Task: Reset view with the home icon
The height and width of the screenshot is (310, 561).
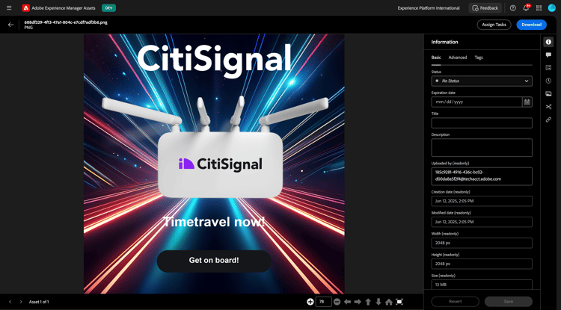Action: click(389, 302)
